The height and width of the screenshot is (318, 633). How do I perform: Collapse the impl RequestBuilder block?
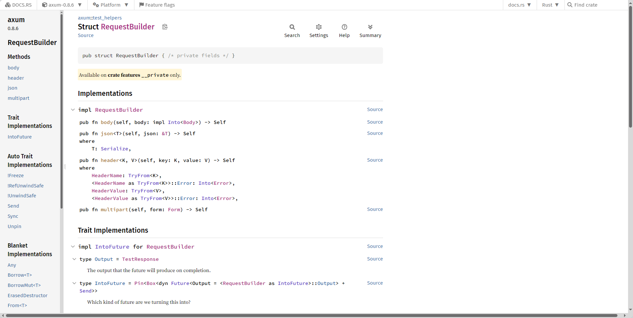(x=73, y=110)
